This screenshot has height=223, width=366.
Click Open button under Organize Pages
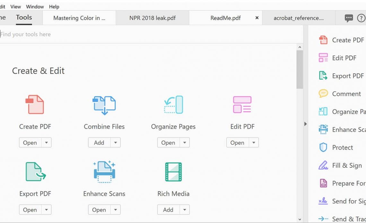point(168,143)
